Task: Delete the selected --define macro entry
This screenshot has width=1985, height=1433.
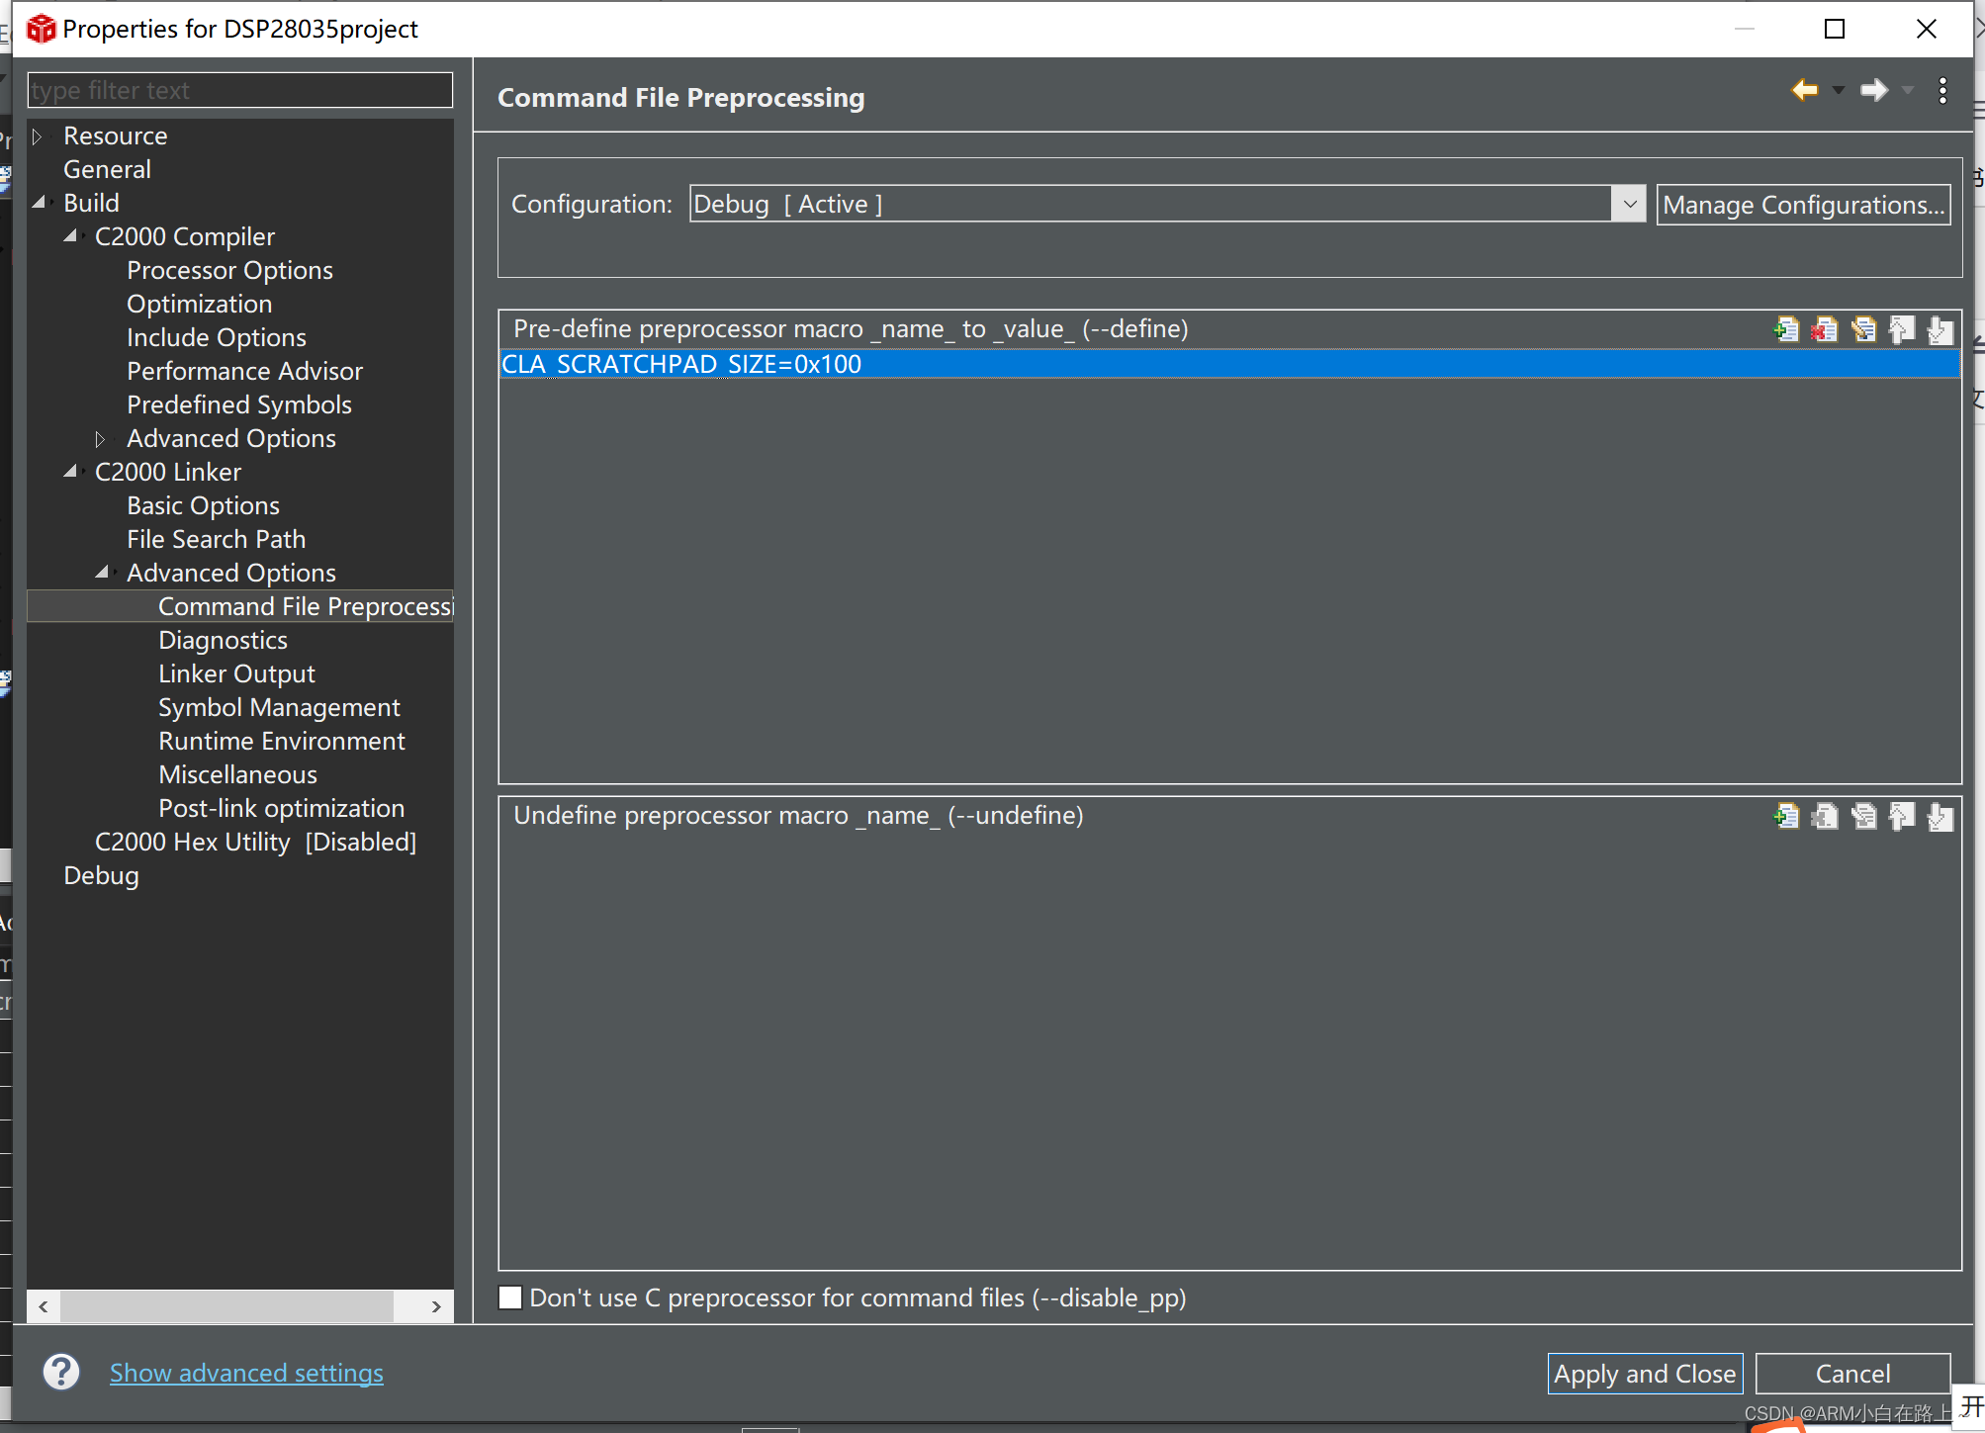Action: point(1825,329)
